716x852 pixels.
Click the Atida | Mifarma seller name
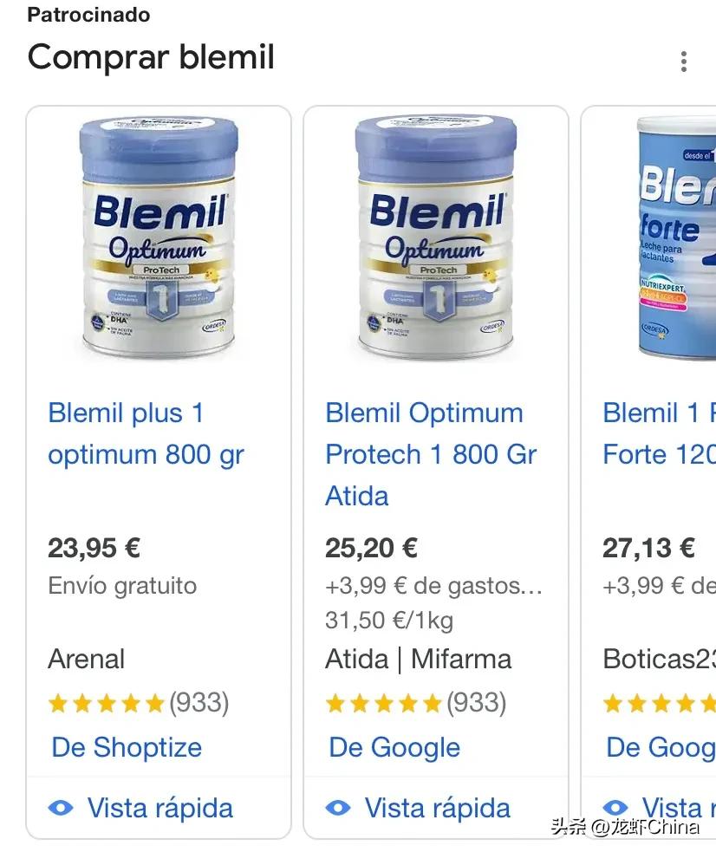coord(418,659)
